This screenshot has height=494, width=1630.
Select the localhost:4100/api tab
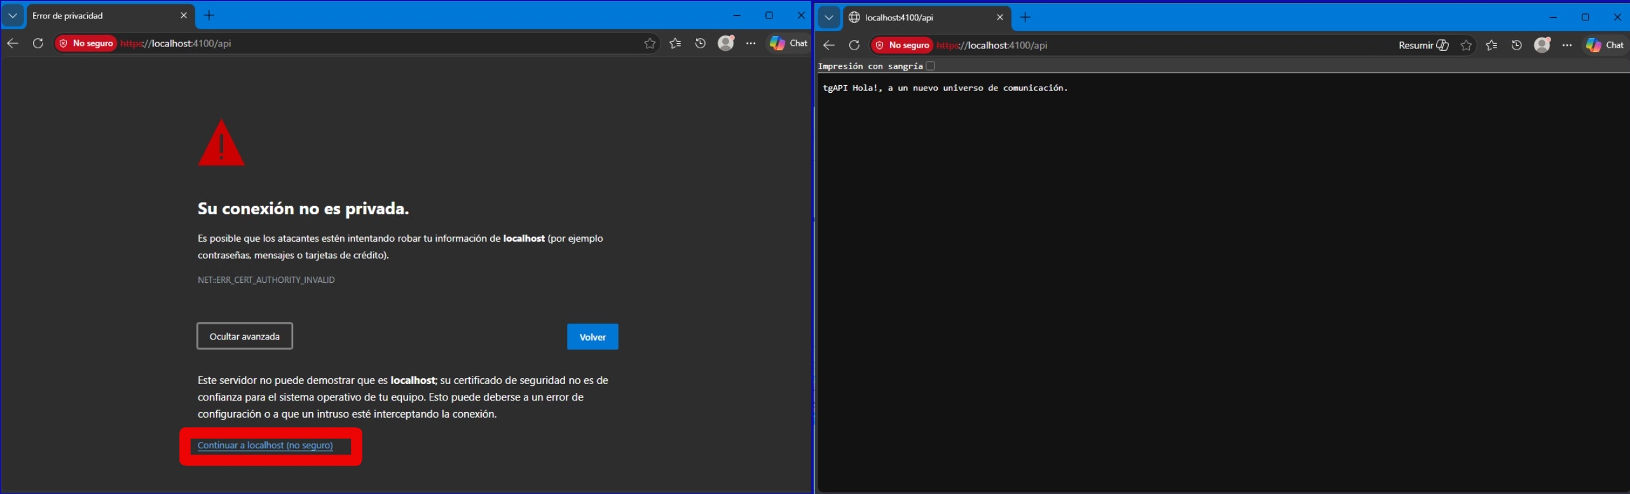(927, 17)
